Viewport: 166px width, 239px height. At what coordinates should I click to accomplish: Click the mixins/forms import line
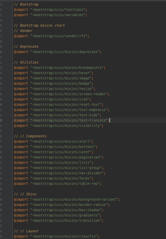pyautogui.click(x=54, y=178)
